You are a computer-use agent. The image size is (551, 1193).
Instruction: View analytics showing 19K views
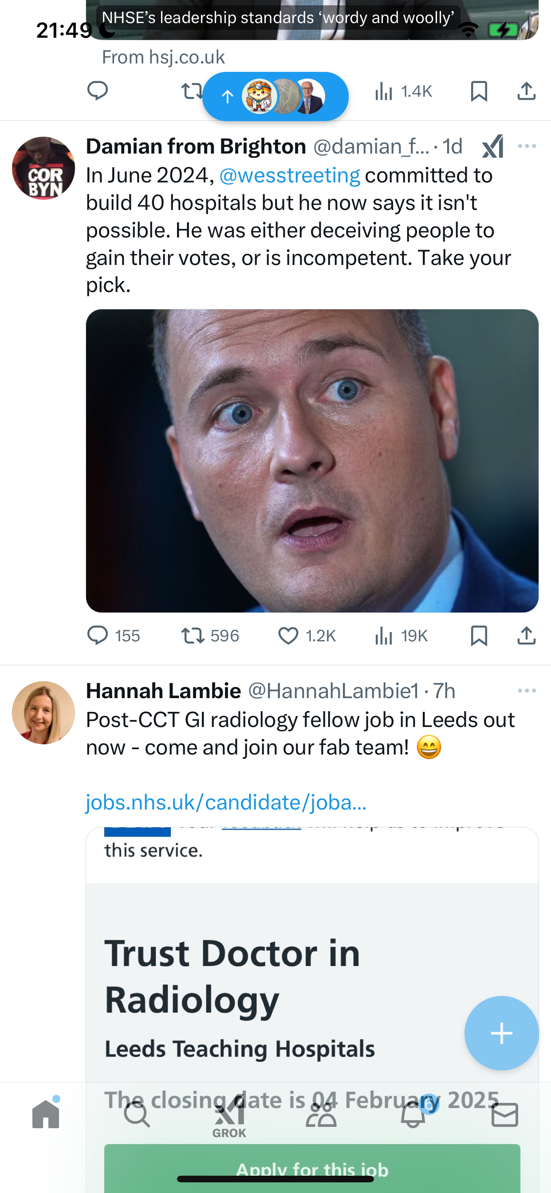401,636
